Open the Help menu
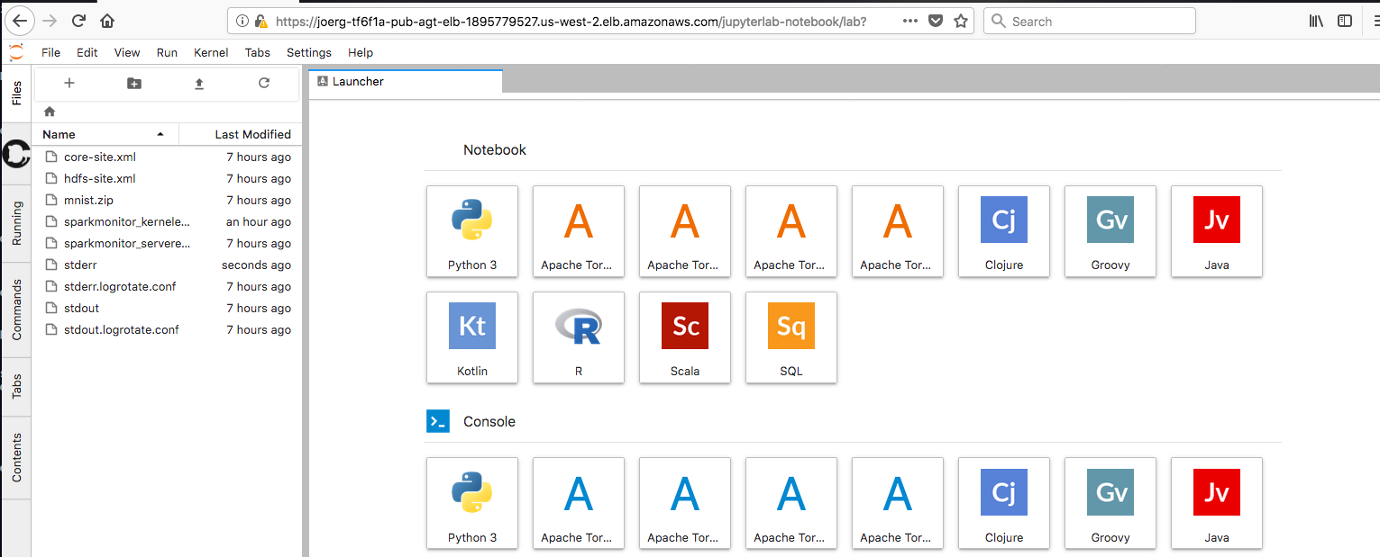Viewport: 1380px width, 557px height. (x=361, y=52)
